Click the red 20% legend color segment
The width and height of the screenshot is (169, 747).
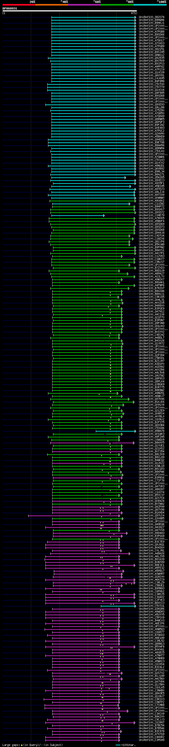point(19,5)
